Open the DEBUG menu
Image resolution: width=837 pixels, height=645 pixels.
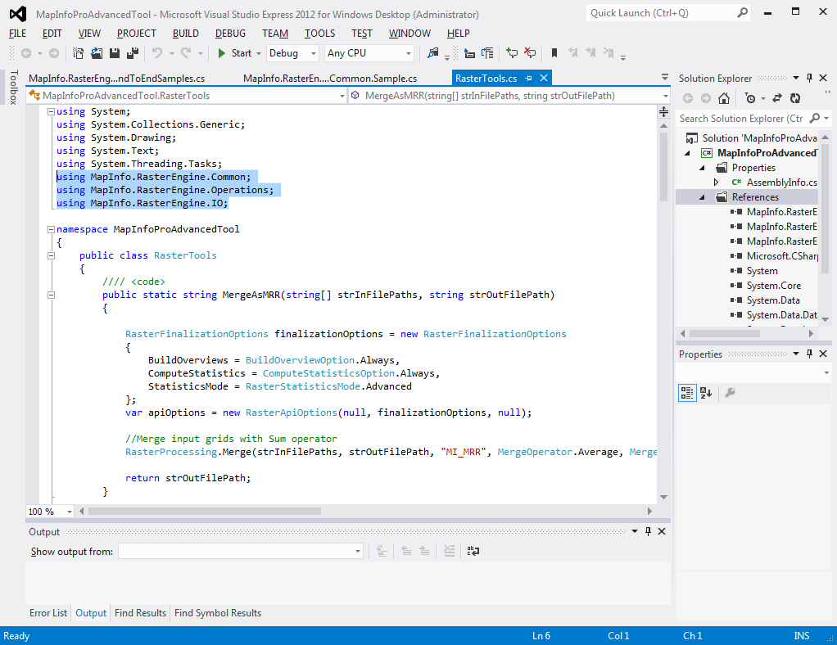point(231,33)
